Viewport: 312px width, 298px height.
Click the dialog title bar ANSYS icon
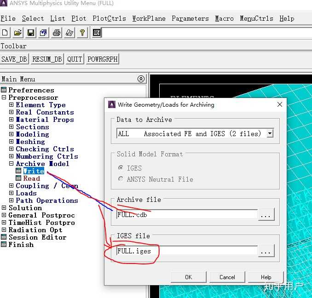tap(112, 104)
